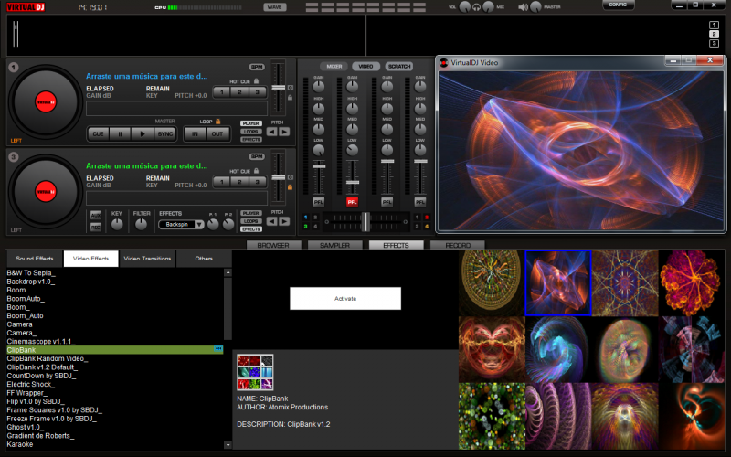Click effect parameter P.2 knob
This screenshot has width=731, height=457.
coord(228,225)
